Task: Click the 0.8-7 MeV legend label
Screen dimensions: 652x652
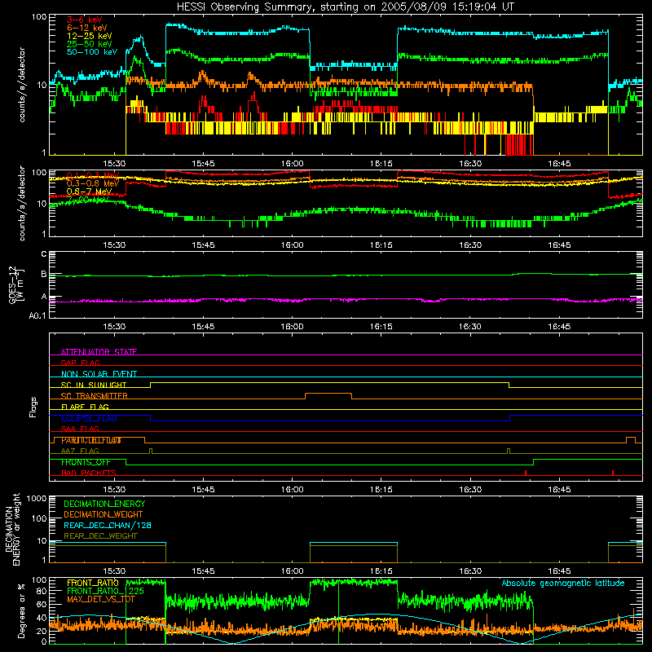Action: tap(90, 192)
